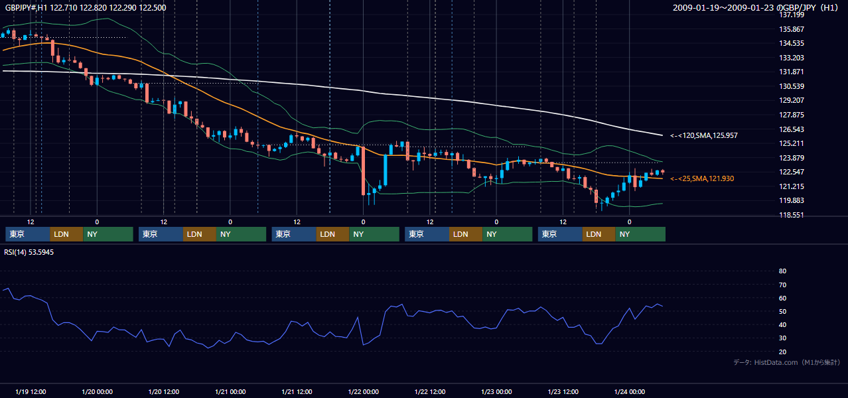
Task: Click the 1/21 00:00 time axis label
Action: click(230, 392)
